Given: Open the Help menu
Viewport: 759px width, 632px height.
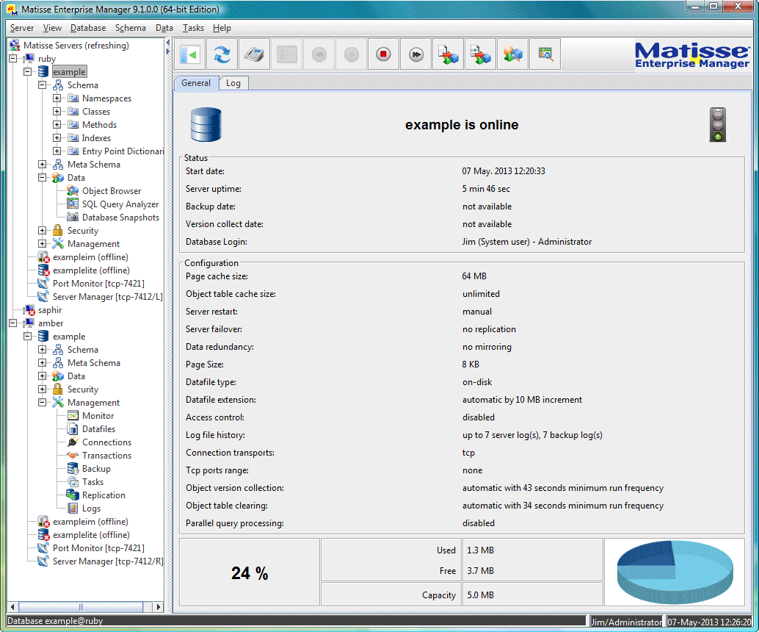Looking at the screenshot, I should [222, 28].
